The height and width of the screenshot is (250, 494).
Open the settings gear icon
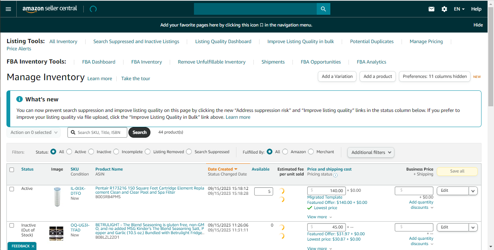(x=444, y=9)
